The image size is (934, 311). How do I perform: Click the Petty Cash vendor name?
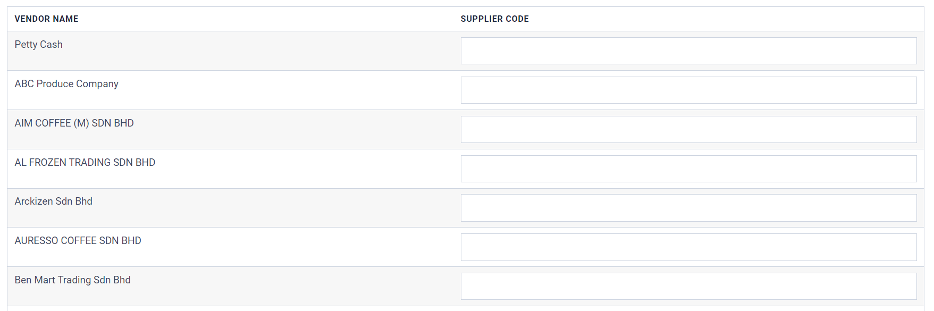[38, 44]
